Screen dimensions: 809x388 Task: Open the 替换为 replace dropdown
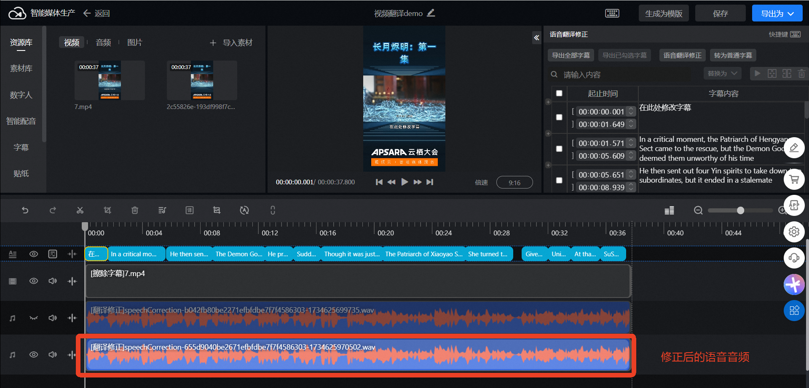(x=722, y=74)
